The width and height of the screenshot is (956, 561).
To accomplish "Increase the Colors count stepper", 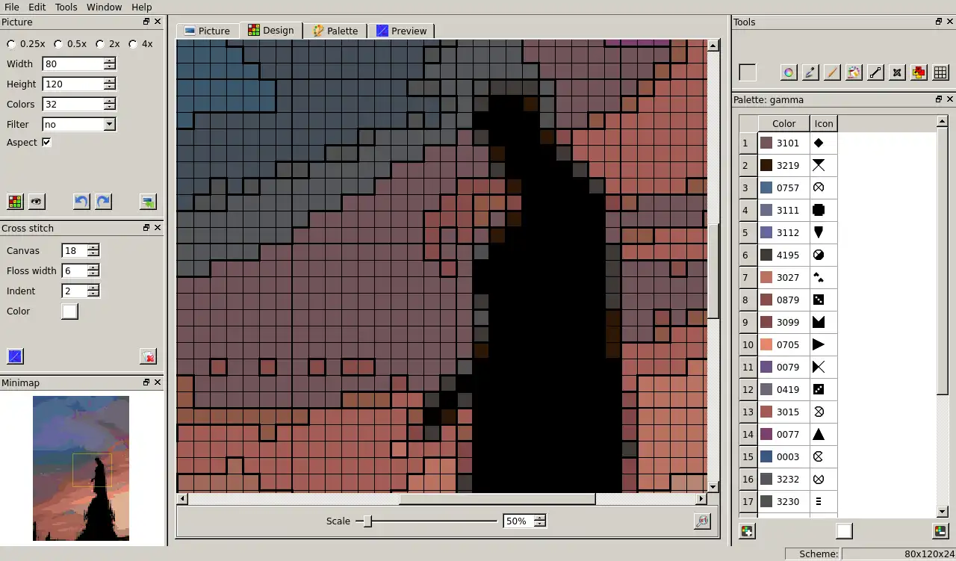I will click(110, 101).
